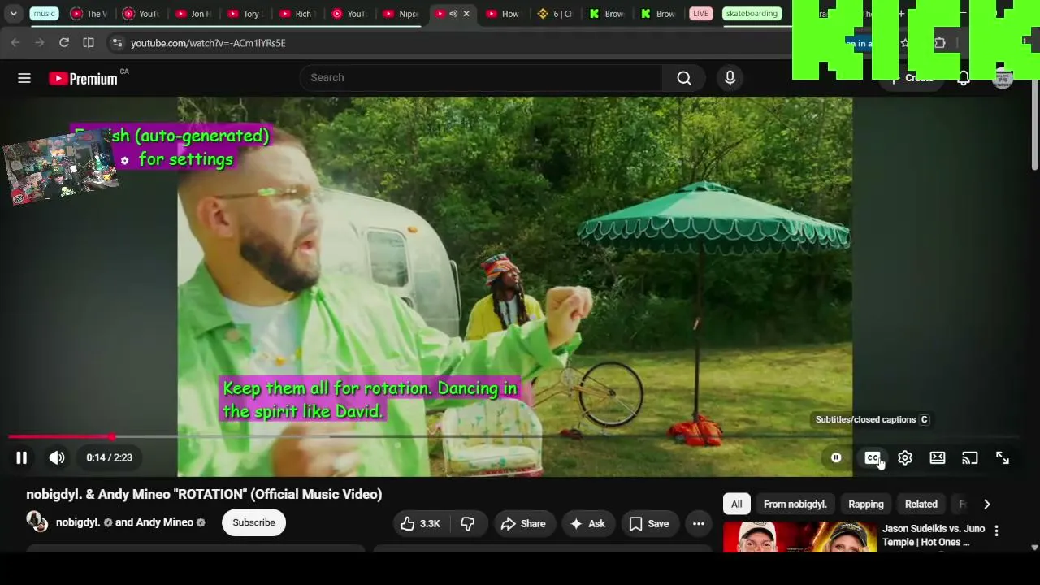Mute the active tab's audio indicator

click(453, 14)
